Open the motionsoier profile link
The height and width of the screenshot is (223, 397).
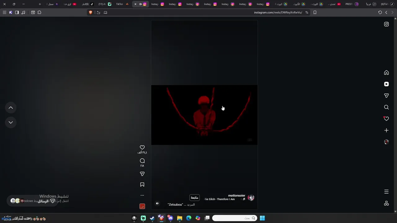tap(237, 195)
